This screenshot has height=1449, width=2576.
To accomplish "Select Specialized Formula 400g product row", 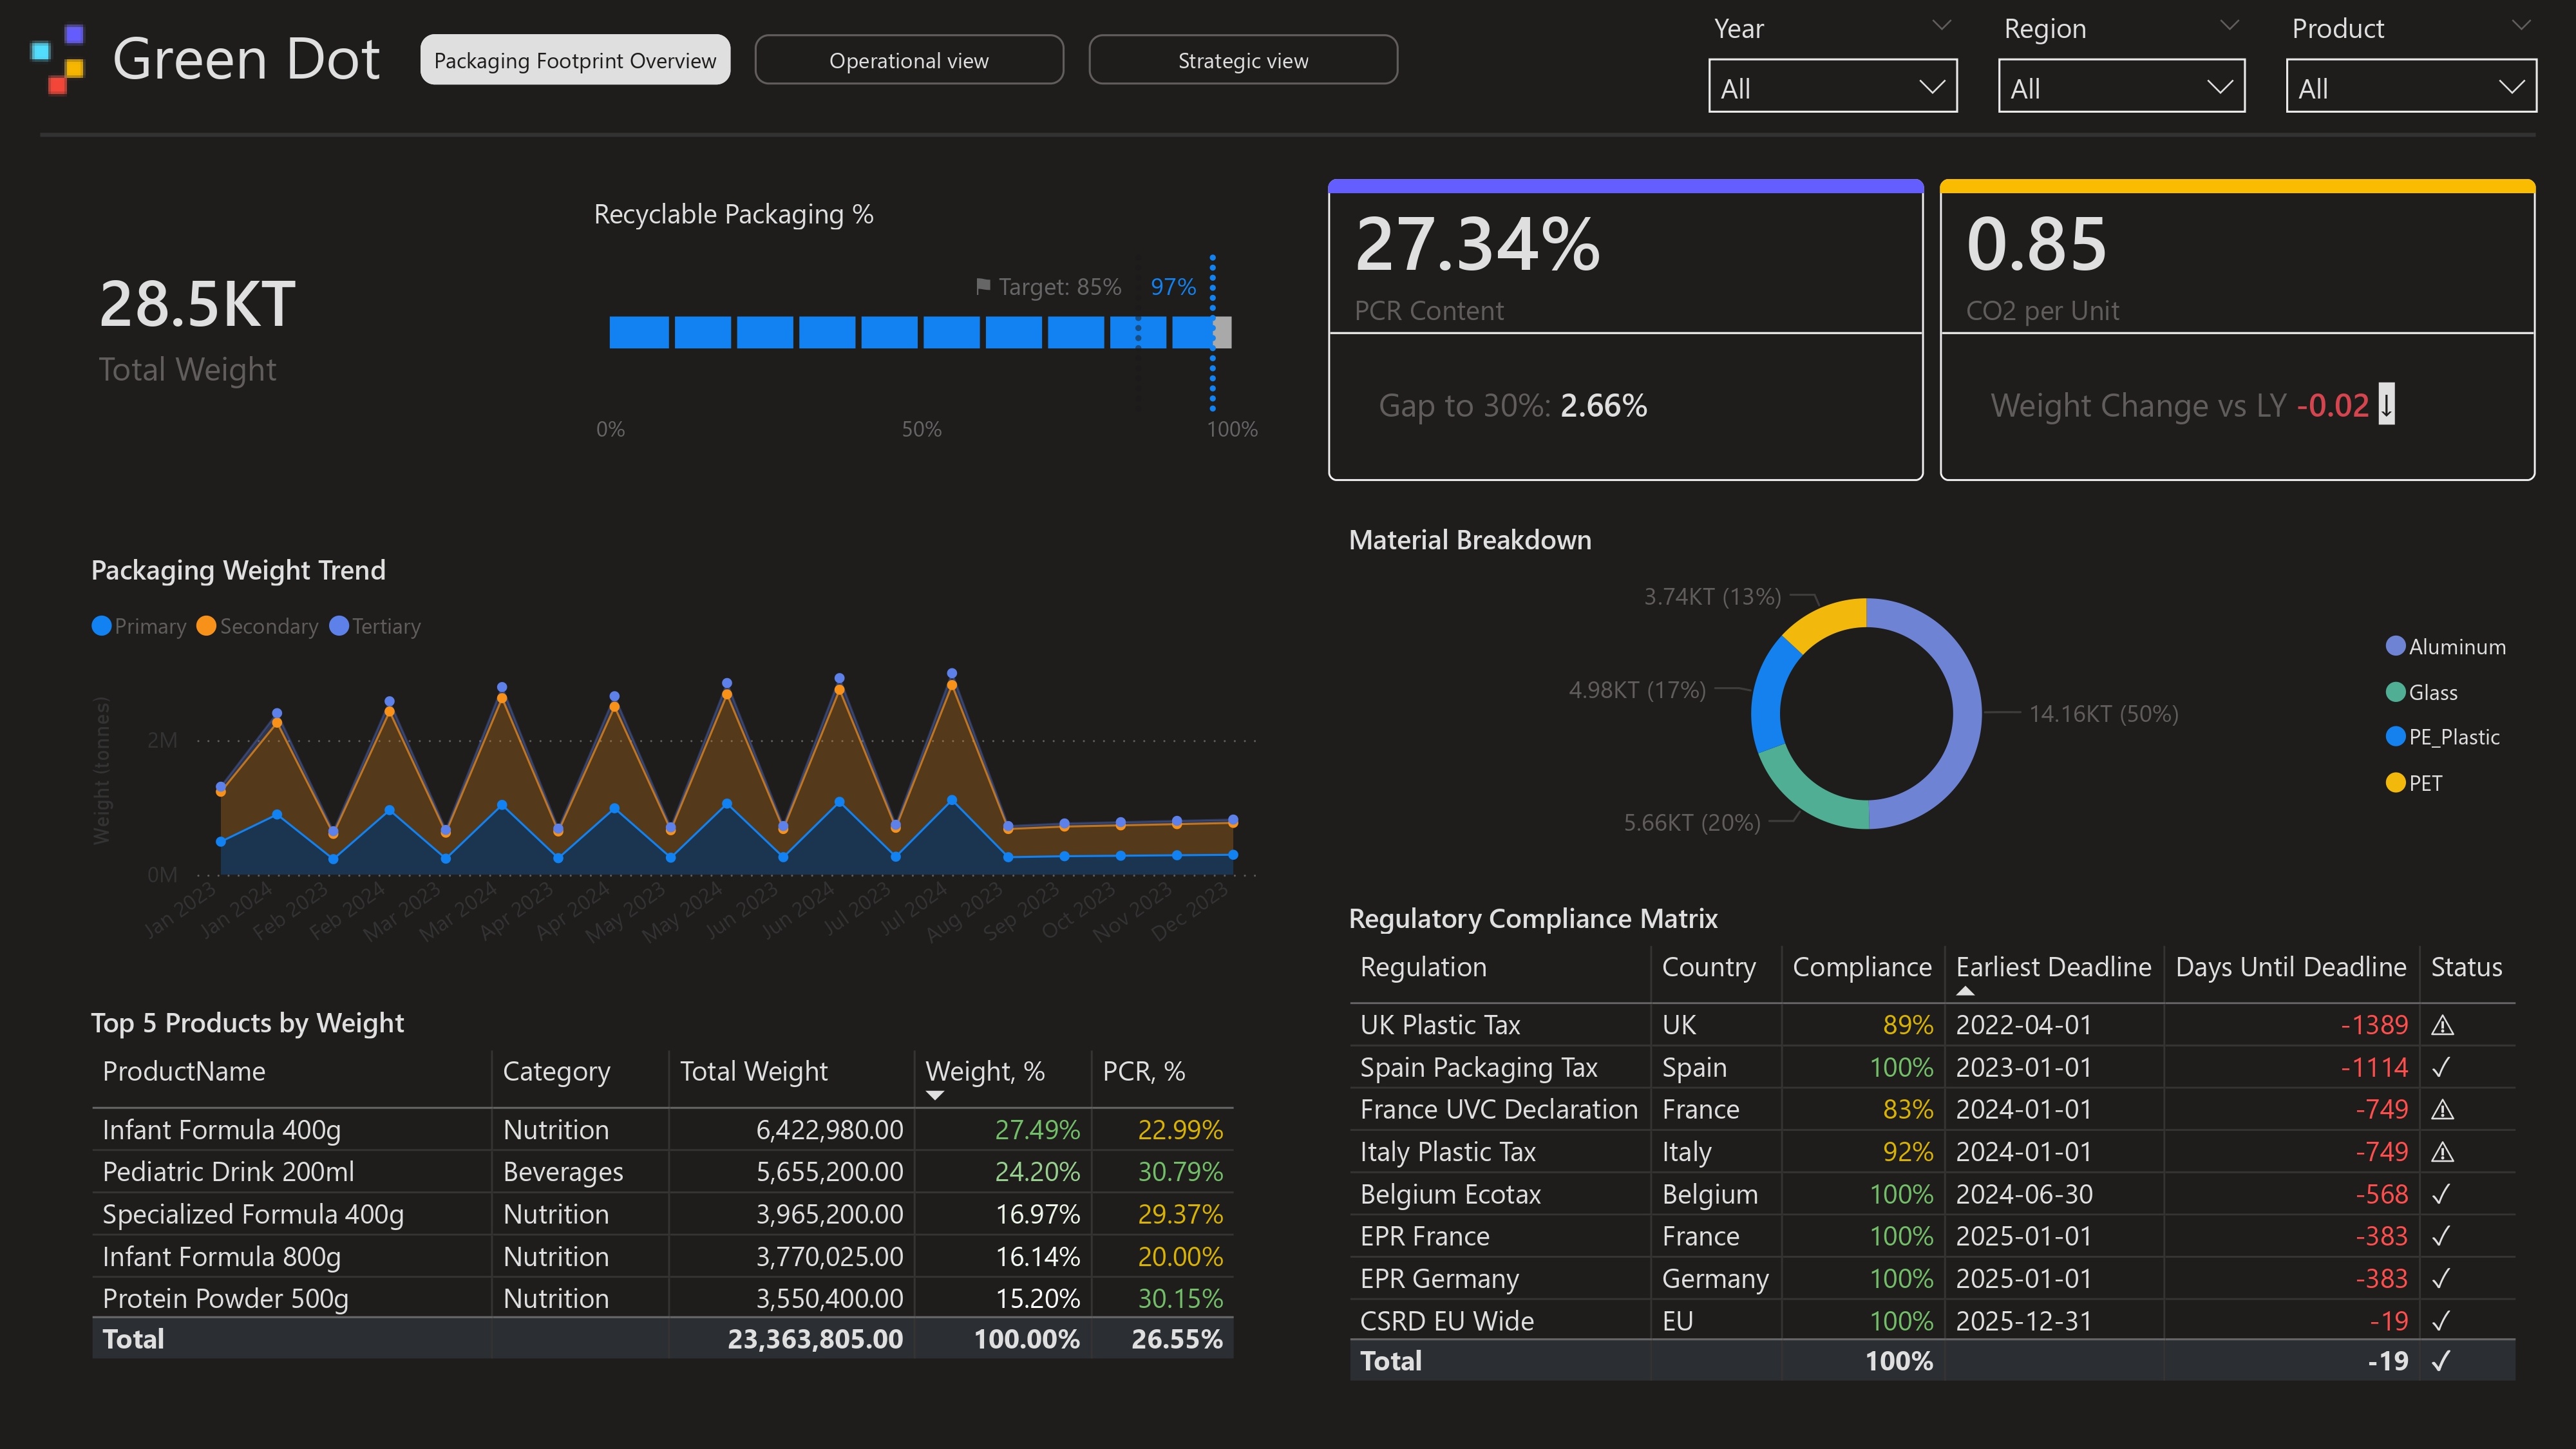I will [x=662, y=1214].
